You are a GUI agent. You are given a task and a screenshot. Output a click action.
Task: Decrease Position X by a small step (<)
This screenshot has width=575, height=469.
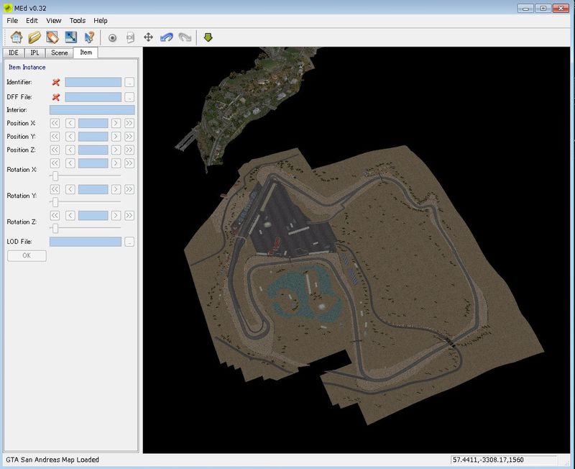(70, 123)
